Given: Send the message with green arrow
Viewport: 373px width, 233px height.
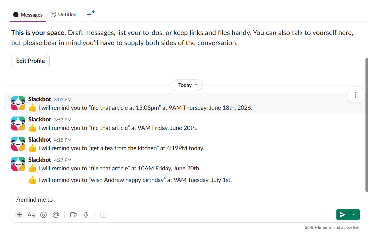Looking at the screenshot, I should (343, 215).
